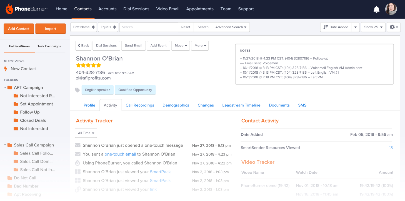The height and width of the screenshot is (201, 405).
Task: Collapse the Sales Call Campaign folder tree
Action: tap(5, 145)
